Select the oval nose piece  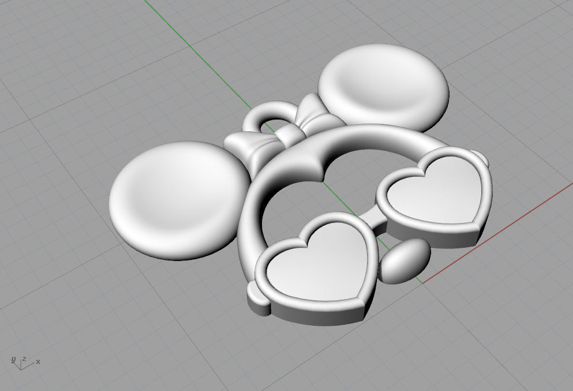click(x=404, y=261)
